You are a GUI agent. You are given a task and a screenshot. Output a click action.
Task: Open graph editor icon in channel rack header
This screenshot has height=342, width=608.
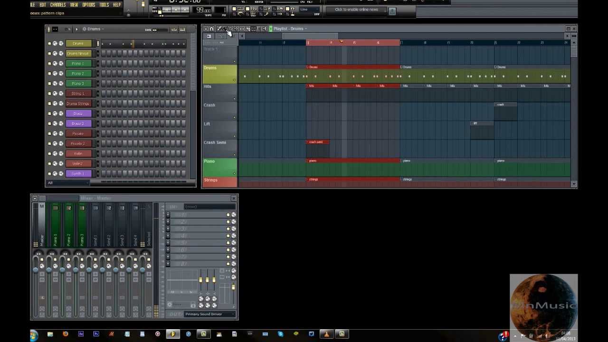tap(174, 29)
